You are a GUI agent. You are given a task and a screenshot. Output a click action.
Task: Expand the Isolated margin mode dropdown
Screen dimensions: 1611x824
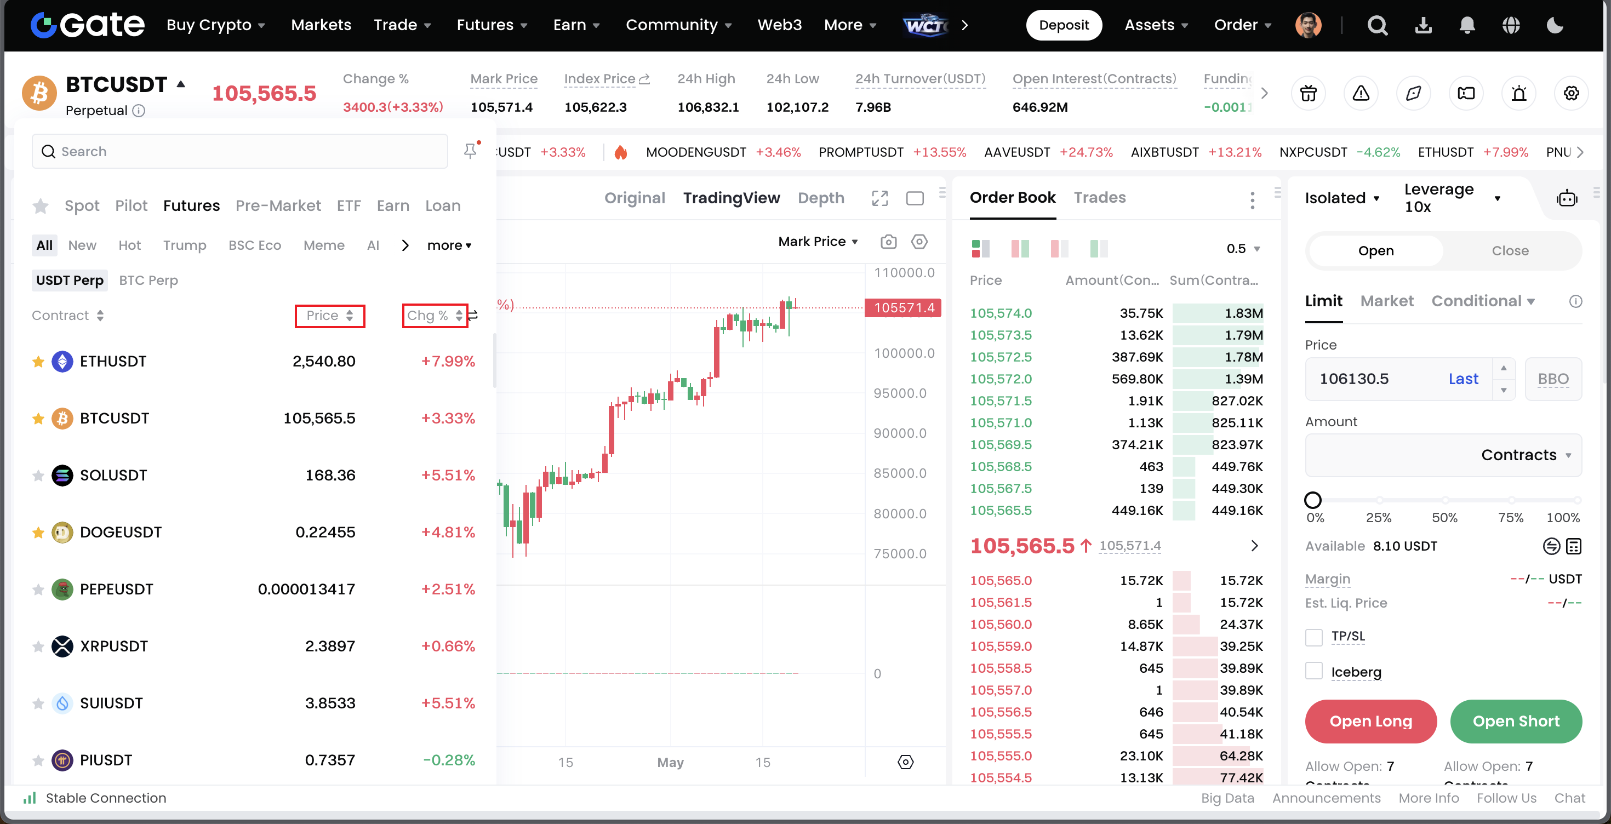[x=1342, y=198]
